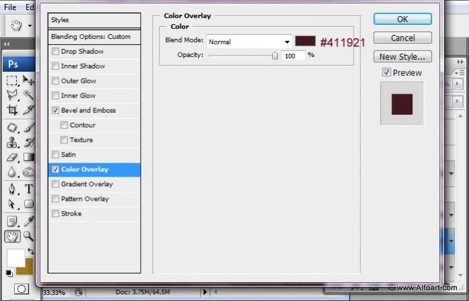Pick the Eraser tool

point(12,157)
